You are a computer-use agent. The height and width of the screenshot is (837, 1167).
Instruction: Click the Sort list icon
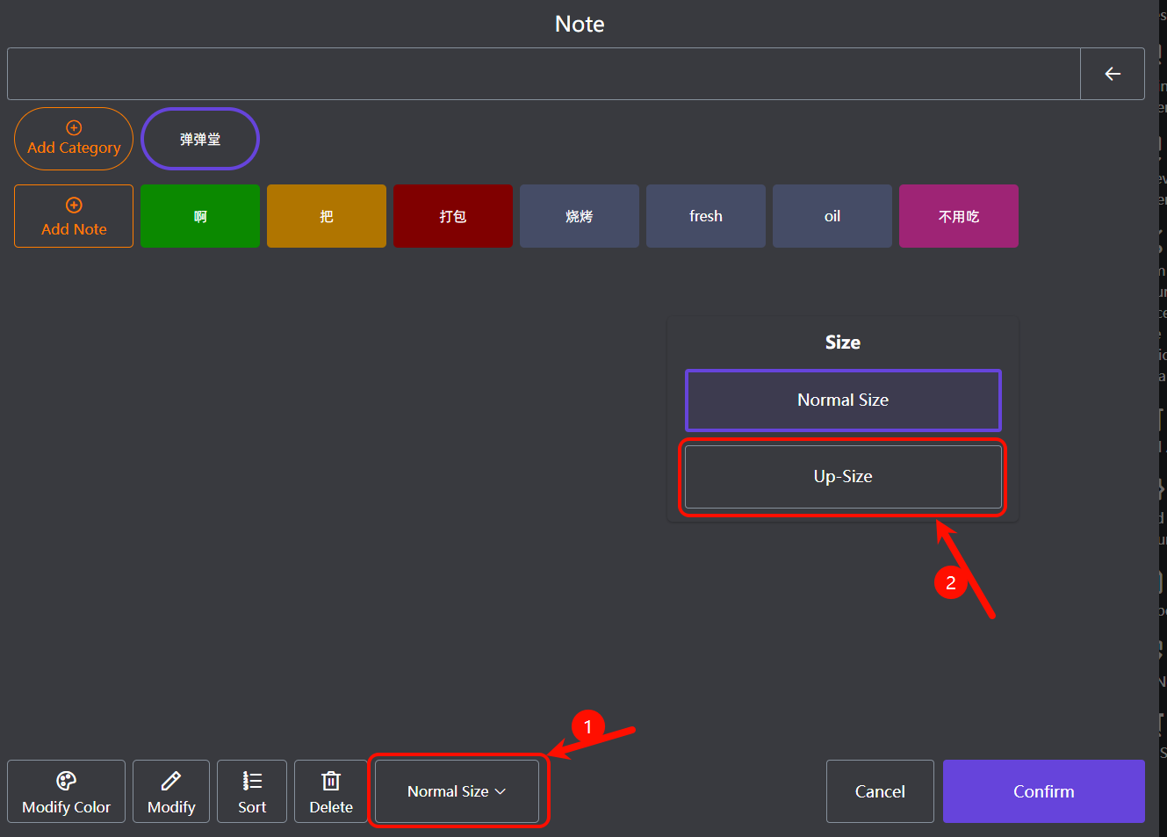252,780
